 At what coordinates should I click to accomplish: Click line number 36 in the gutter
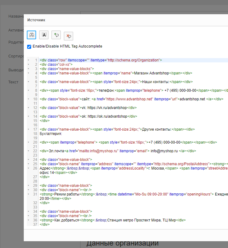(35, 220)
